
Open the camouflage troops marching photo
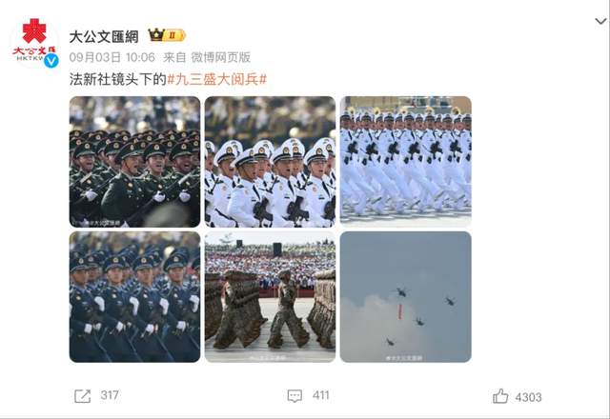tap(270, 297)
